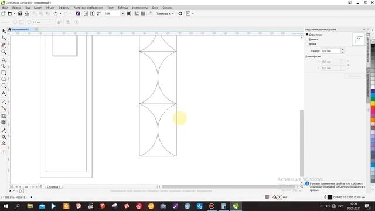Open the Растровые изображения menu
Image resolution: width=375 pixels, height=211 pixels.
point(88,8)
